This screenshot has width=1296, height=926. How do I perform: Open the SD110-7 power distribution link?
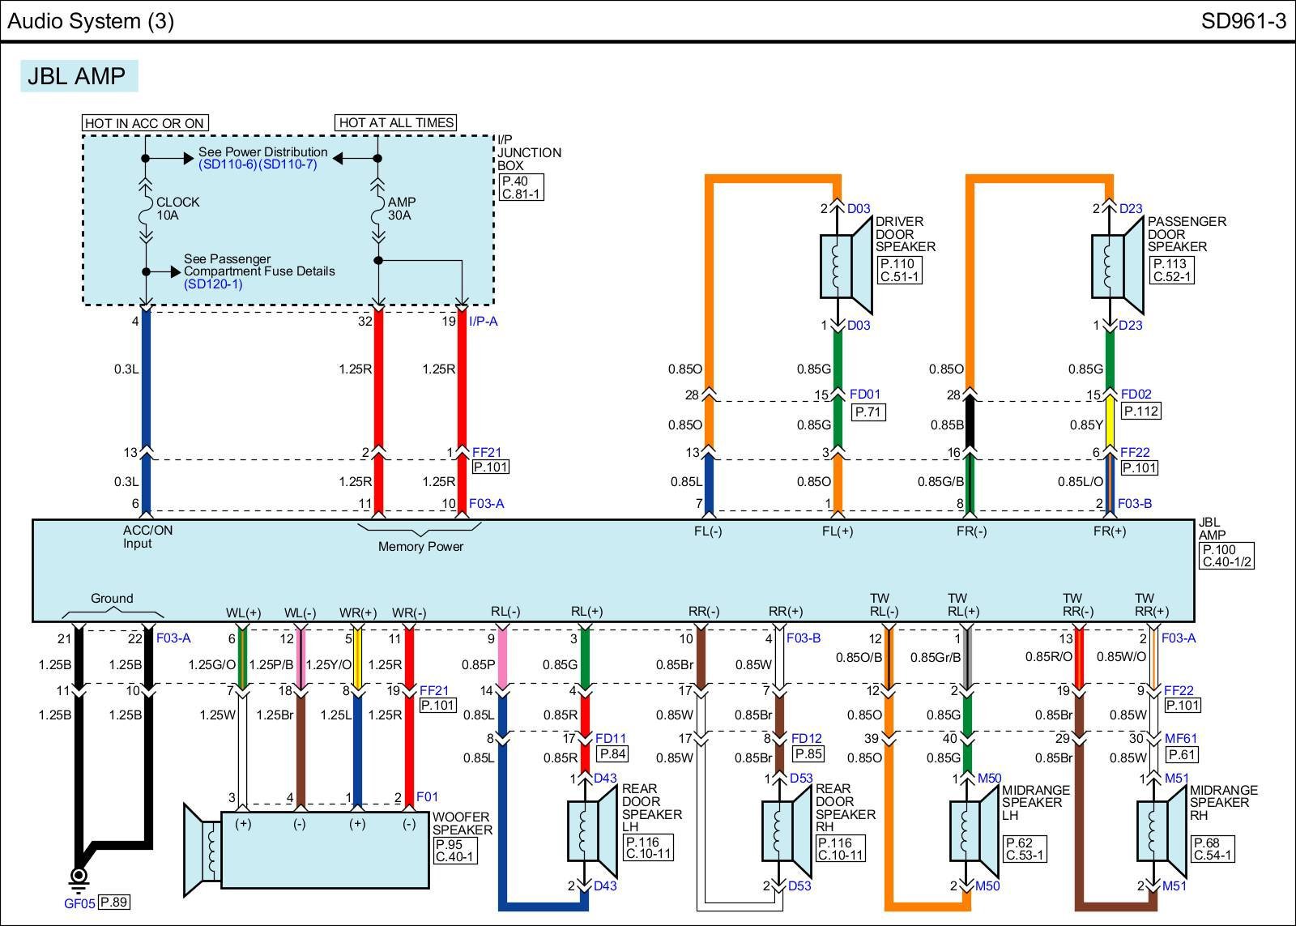coord(288,164)
